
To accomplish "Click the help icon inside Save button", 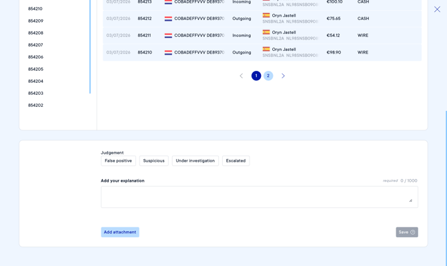I will point(412,232).
